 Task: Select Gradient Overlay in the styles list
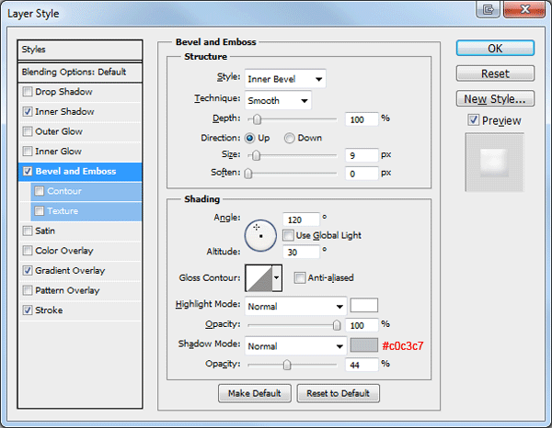(x=70, y=271)
